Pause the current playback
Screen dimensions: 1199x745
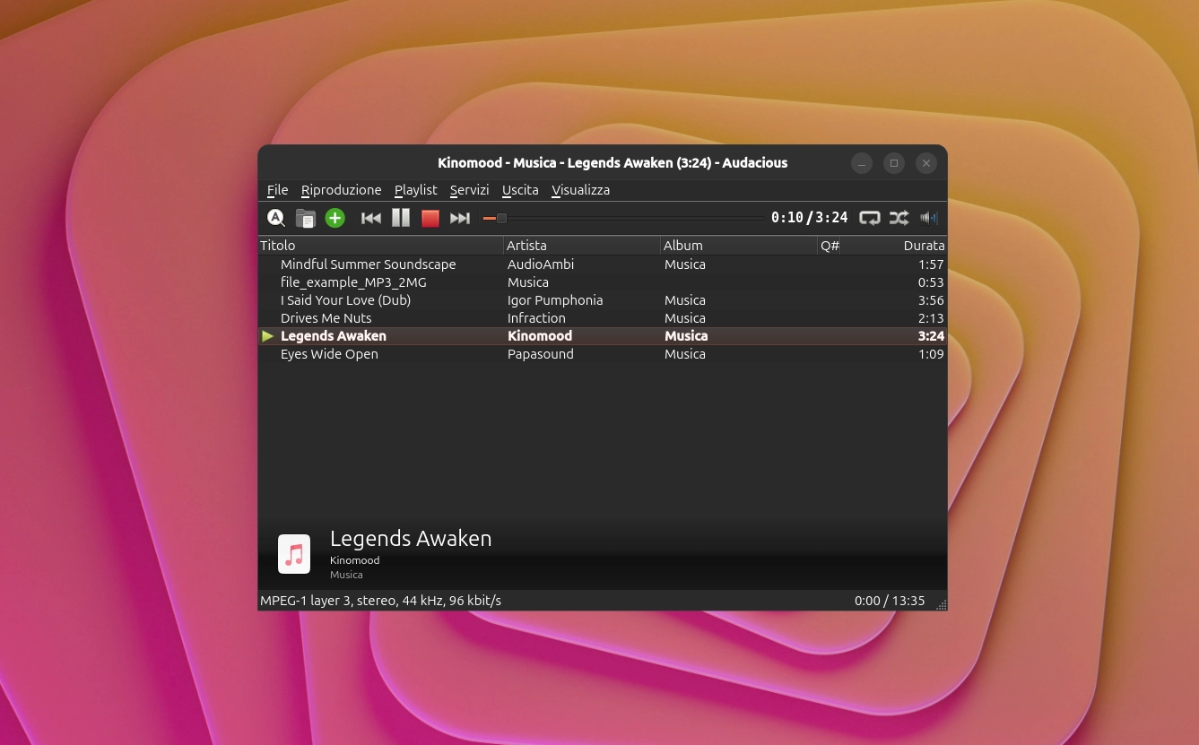tap(401, 218)
